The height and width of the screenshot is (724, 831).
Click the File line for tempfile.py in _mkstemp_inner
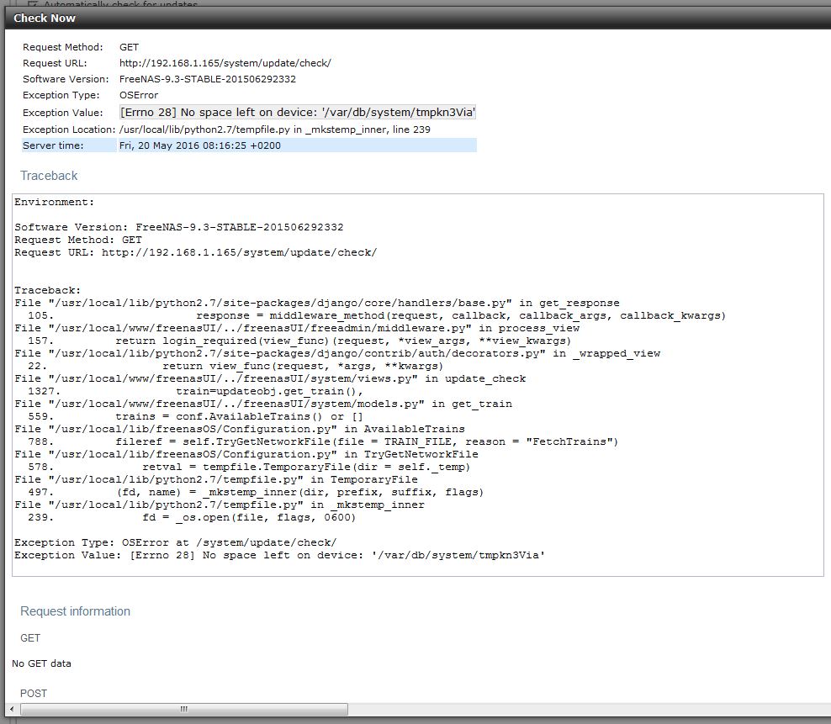click(x=220, y=505)
